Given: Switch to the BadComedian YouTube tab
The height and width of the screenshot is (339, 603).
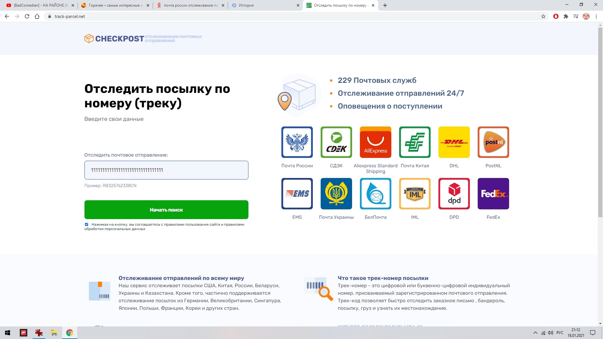Looking at the screenshot, I should [40, 5].
